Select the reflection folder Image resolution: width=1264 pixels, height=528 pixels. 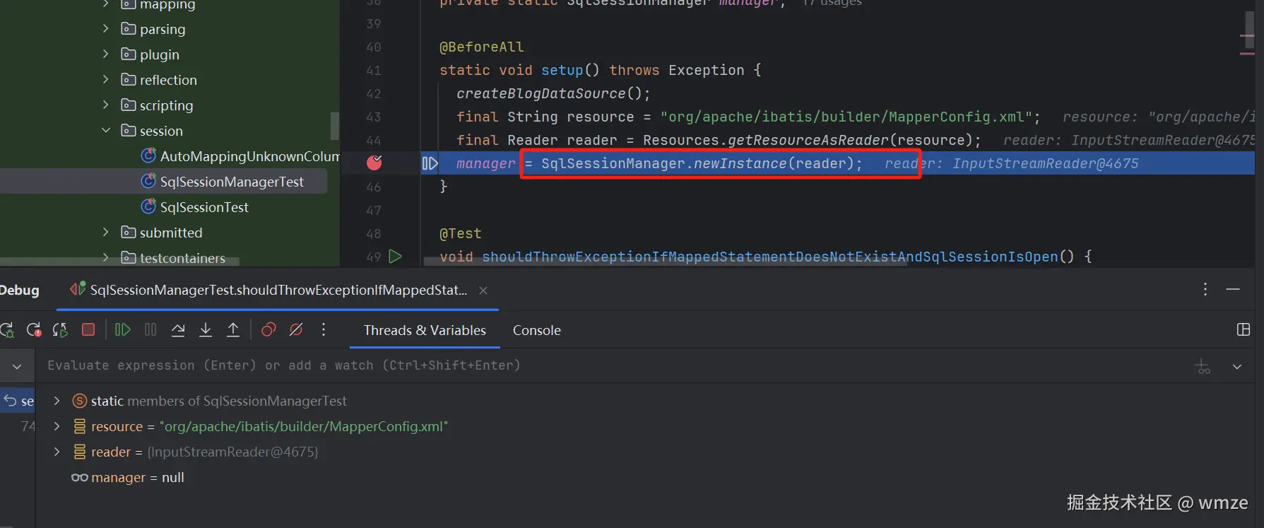point(159,80)
